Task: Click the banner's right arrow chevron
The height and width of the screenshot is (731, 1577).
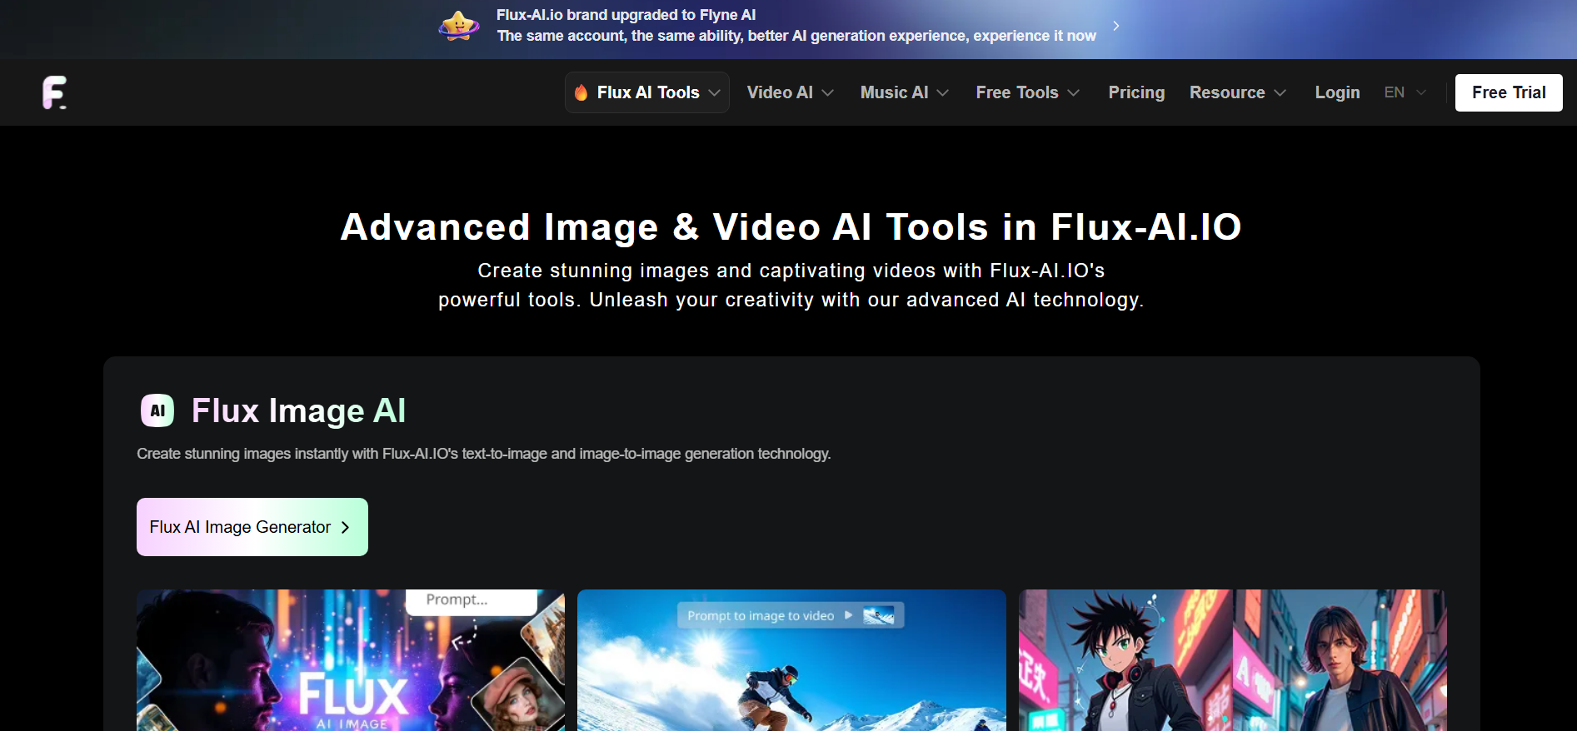Action: click(x=1115, y=26)
